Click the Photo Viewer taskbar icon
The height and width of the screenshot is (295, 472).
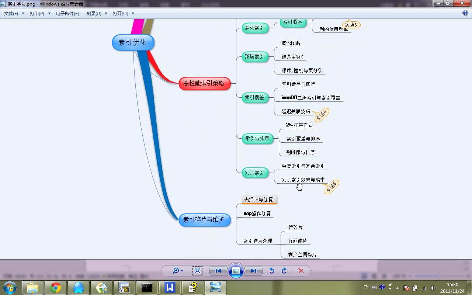click(216, 287)
